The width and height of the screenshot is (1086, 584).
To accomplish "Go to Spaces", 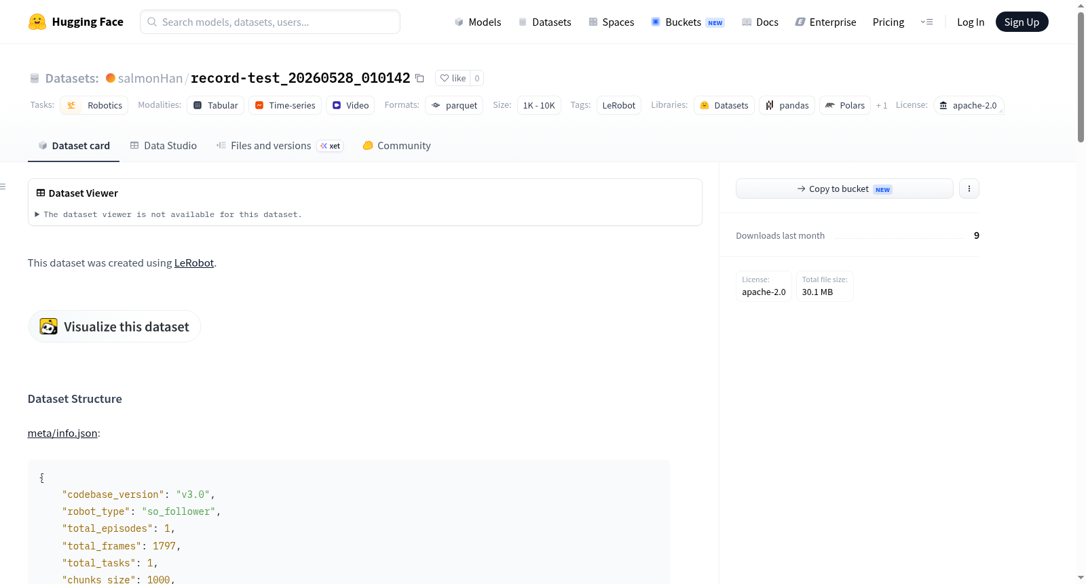I will pyautogui.click(x=611, y=22).
